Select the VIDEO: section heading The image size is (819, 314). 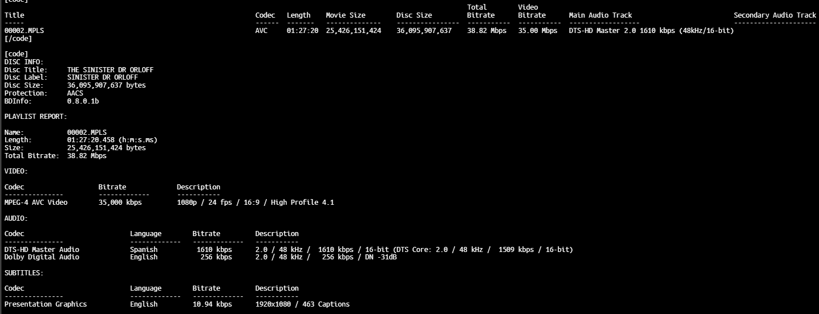pos(16,171)
